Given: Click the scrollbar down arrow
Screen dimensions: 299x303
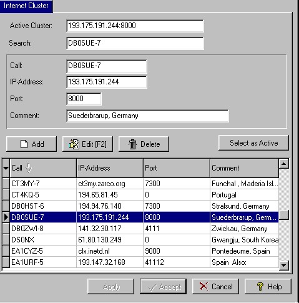Looking at the screenshot, I should [x=284, y=266].
